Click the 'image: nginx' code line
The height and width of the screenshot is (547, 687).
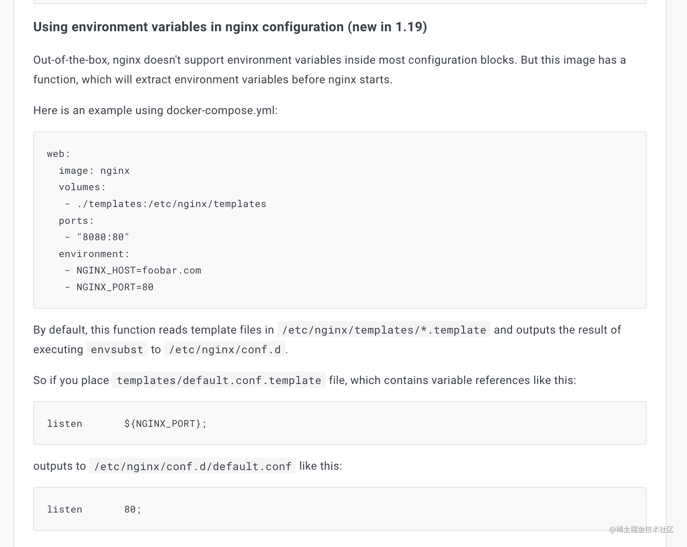point(94,171)
